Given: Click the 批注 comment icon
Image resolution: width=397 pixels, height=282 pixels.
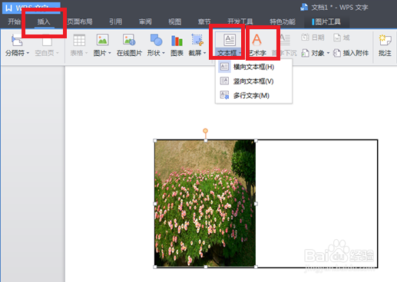Looking at the screenshot, I should point(385,41).
